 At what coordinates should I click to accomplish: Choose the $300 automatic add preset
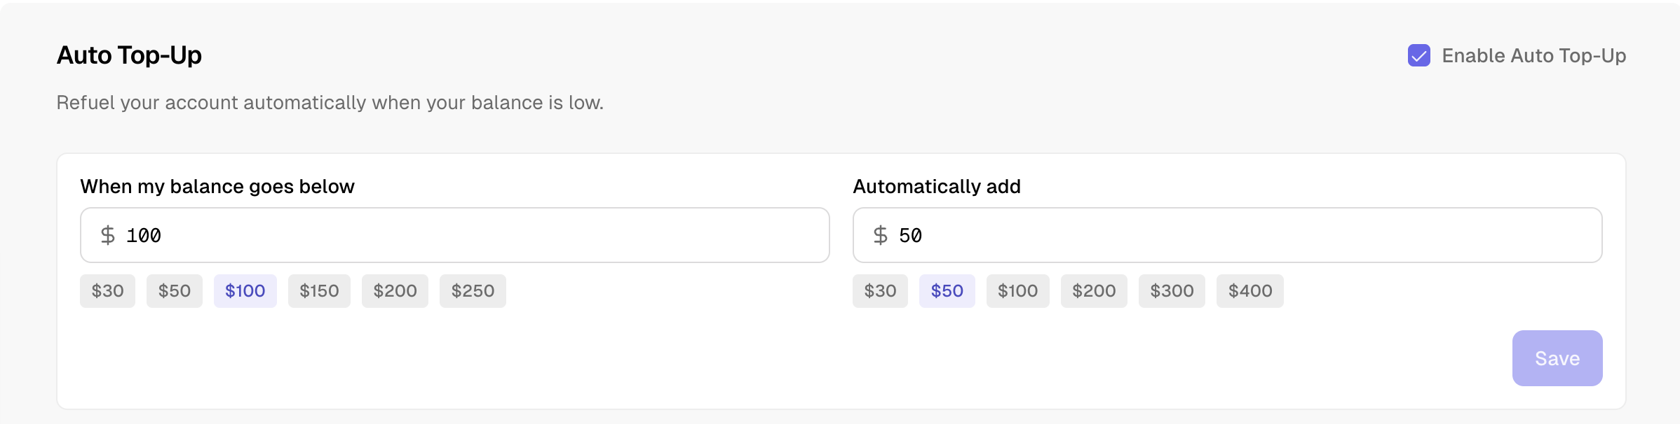point(1172,291)
